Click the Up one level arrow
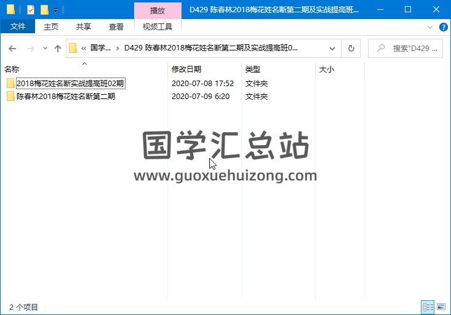The height and width of the screenshot is (315, 451). point(58,49)
